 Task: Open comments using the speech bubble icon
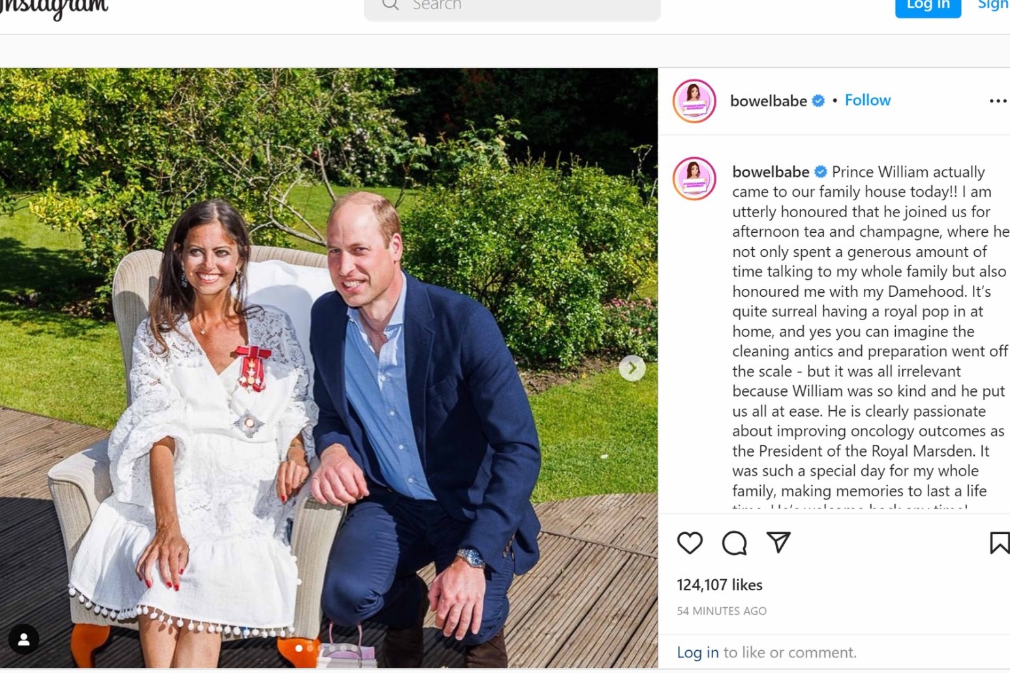(x=734, y=543)
